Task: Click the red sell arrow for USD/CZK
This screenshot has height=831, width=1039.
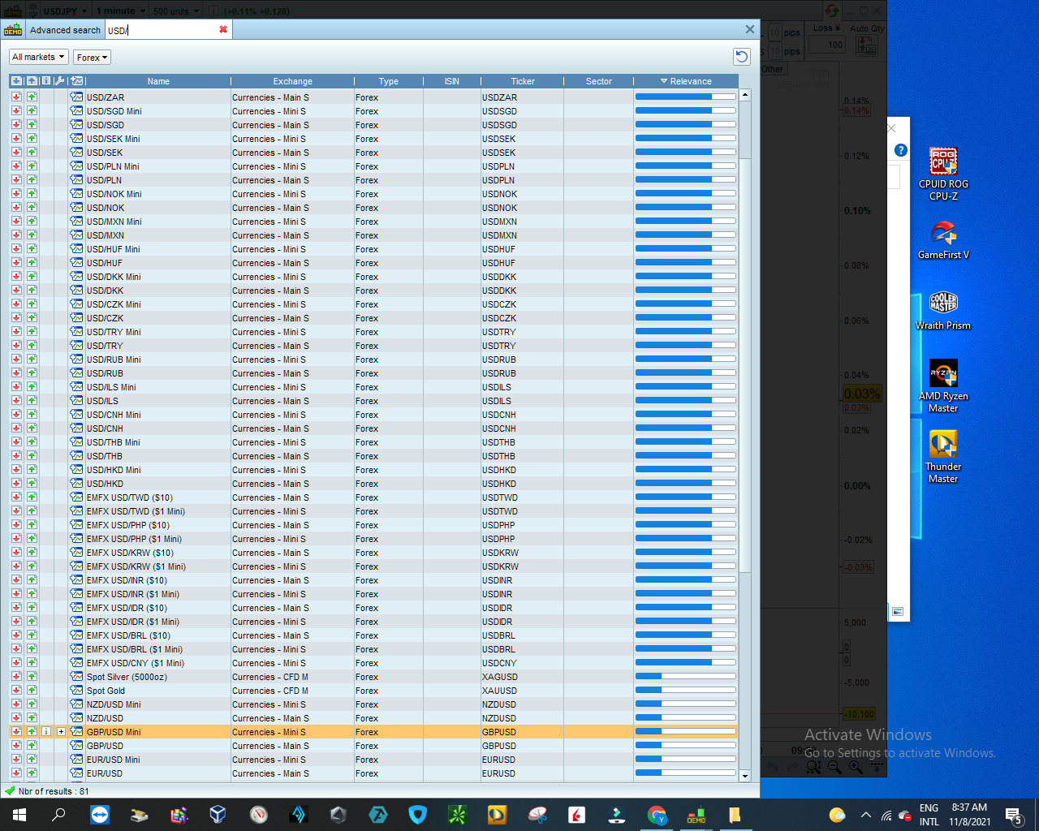Action: click(x=16, y=317)
